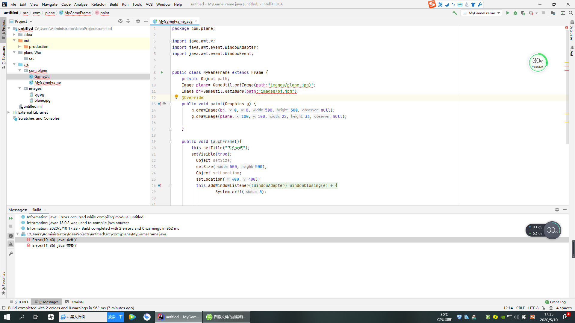Click the red error indicator atop editor scrollbar

pyautogui.click(x=567, y=28)
